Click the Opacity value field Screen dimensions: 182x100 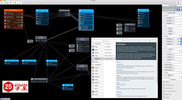177,75
